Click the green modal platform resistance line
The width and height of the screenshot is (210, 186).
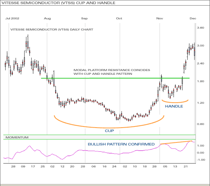(115, 78)
